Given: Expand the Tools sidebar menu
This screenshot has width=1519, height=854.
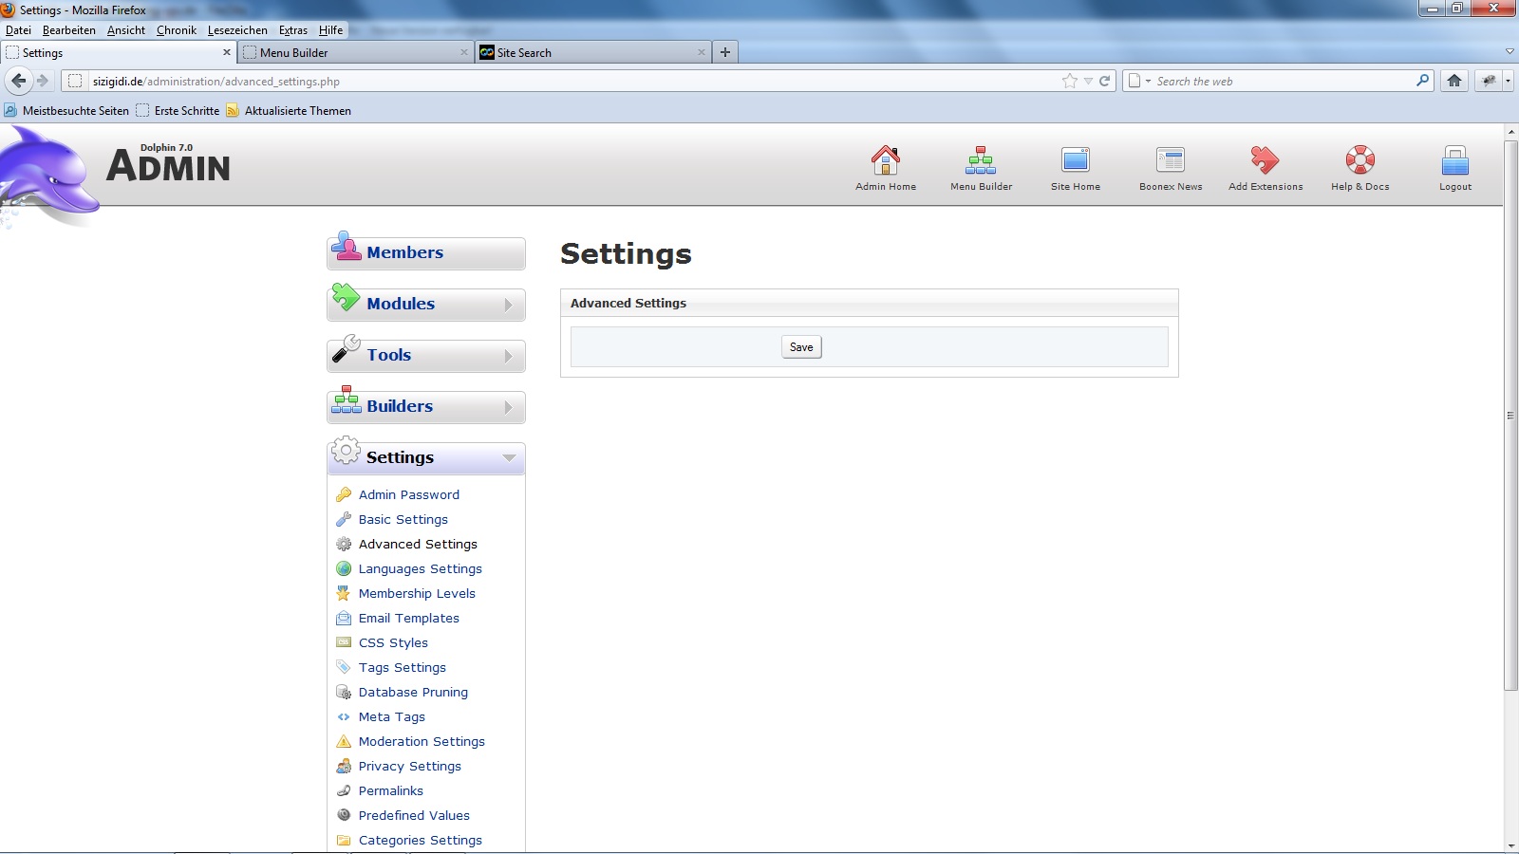Looking at the screenshot, I should coord(426,356).
